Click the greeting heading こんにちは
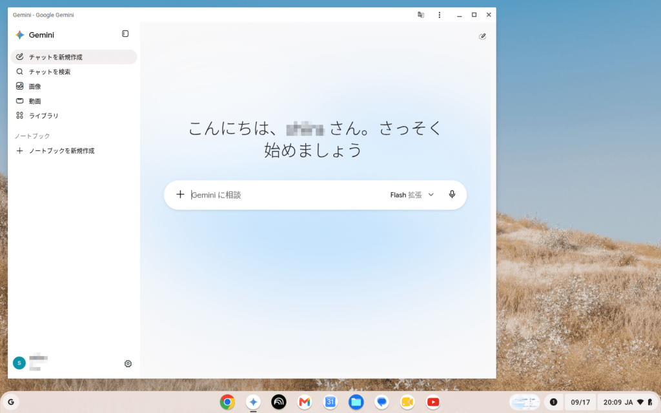This screenshot has width=661, height=413. [314, 139]
